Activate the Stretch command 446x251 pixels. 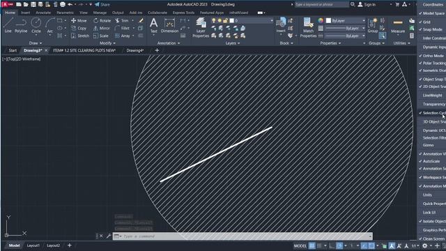(80, 36)
